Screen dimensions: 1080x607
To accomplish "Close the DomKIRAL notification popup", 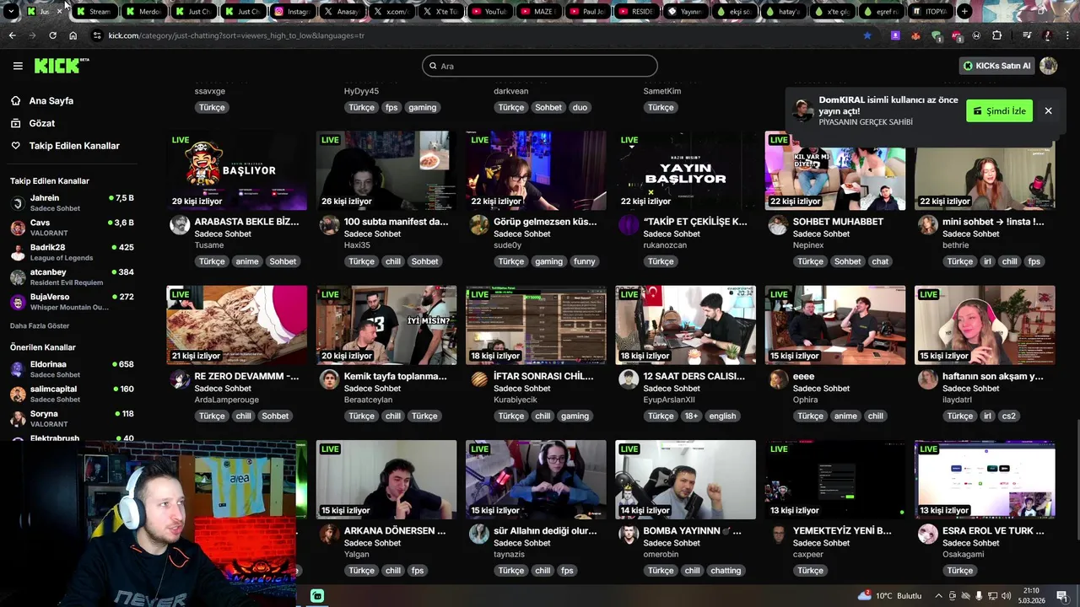I will [1048, 110].
